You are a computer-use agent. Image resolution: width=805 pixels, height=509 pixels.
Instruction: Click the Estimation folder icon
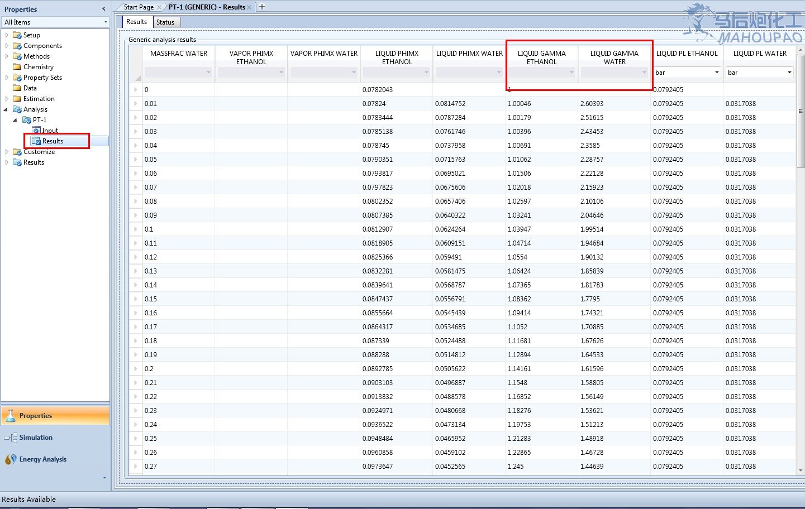pyautogui.click(x=17, y=99)
